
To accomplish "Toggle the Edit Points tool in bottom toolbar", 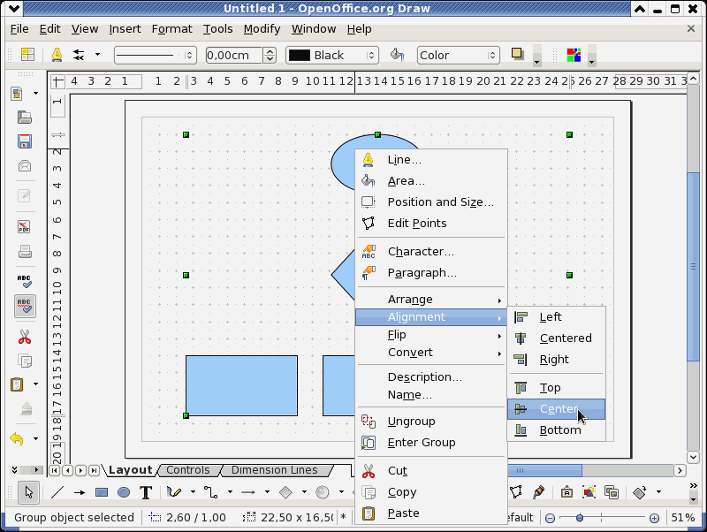I will click(516, 492).
